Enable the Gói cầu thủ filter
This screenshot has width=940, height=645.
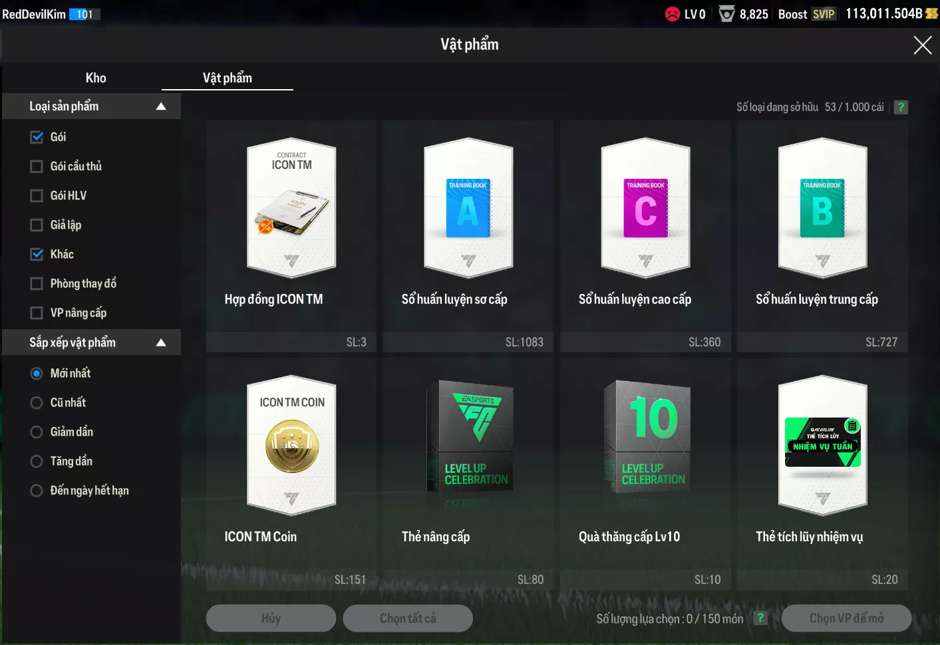[37, 166]
